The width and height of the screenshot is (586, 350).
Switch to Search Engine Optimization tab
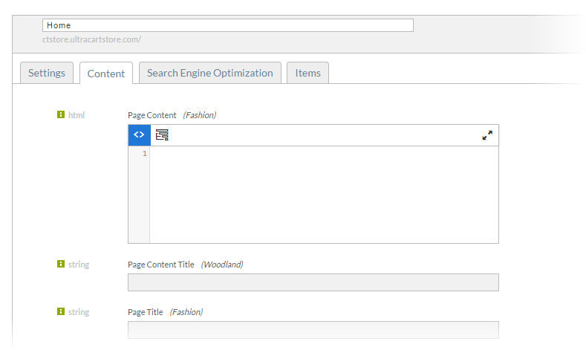coord(210,73)
